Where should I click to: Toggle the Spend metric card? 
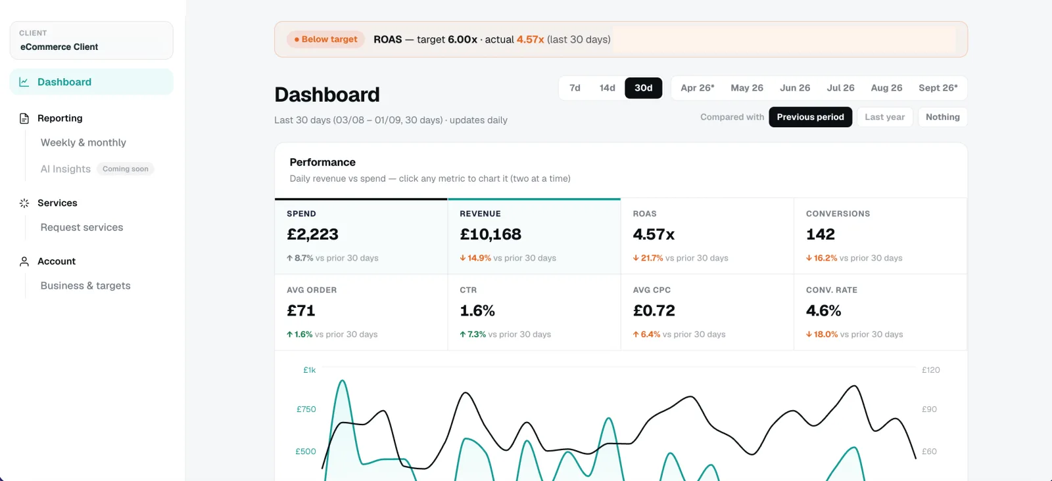pyautogui.click(x=361, y=236)
